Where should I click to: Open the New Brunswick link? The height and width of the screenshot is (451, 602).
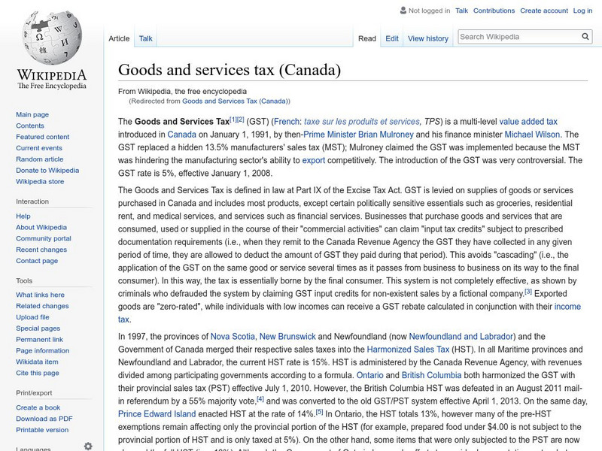pos(287,336)
